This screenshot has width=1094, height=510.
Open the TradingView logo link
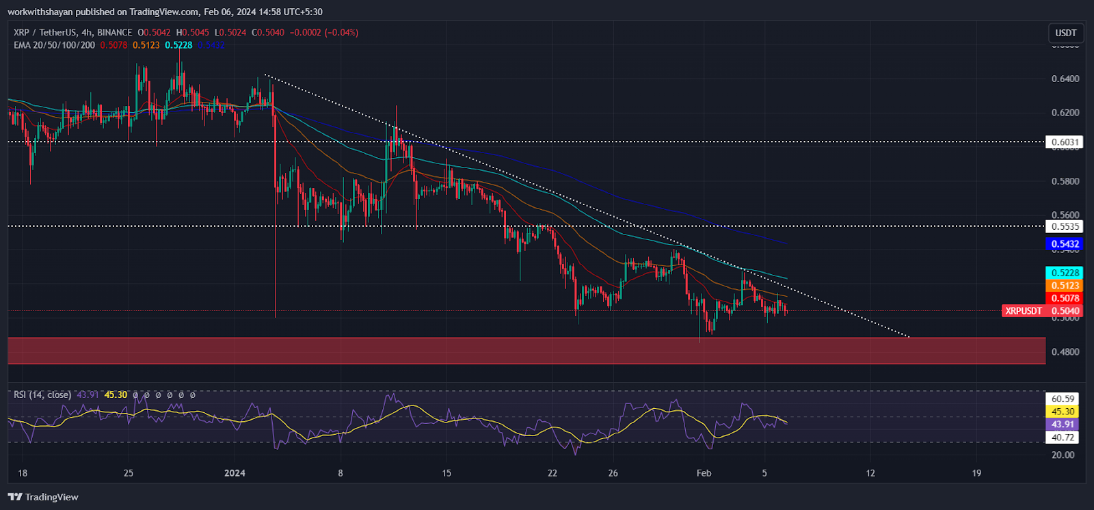tap(43, 497)
